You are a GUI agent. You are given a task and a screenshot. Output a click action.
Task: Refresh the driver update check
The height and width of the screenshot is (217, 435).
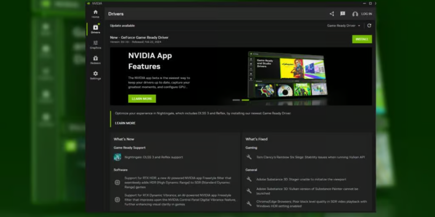(369, 26)
